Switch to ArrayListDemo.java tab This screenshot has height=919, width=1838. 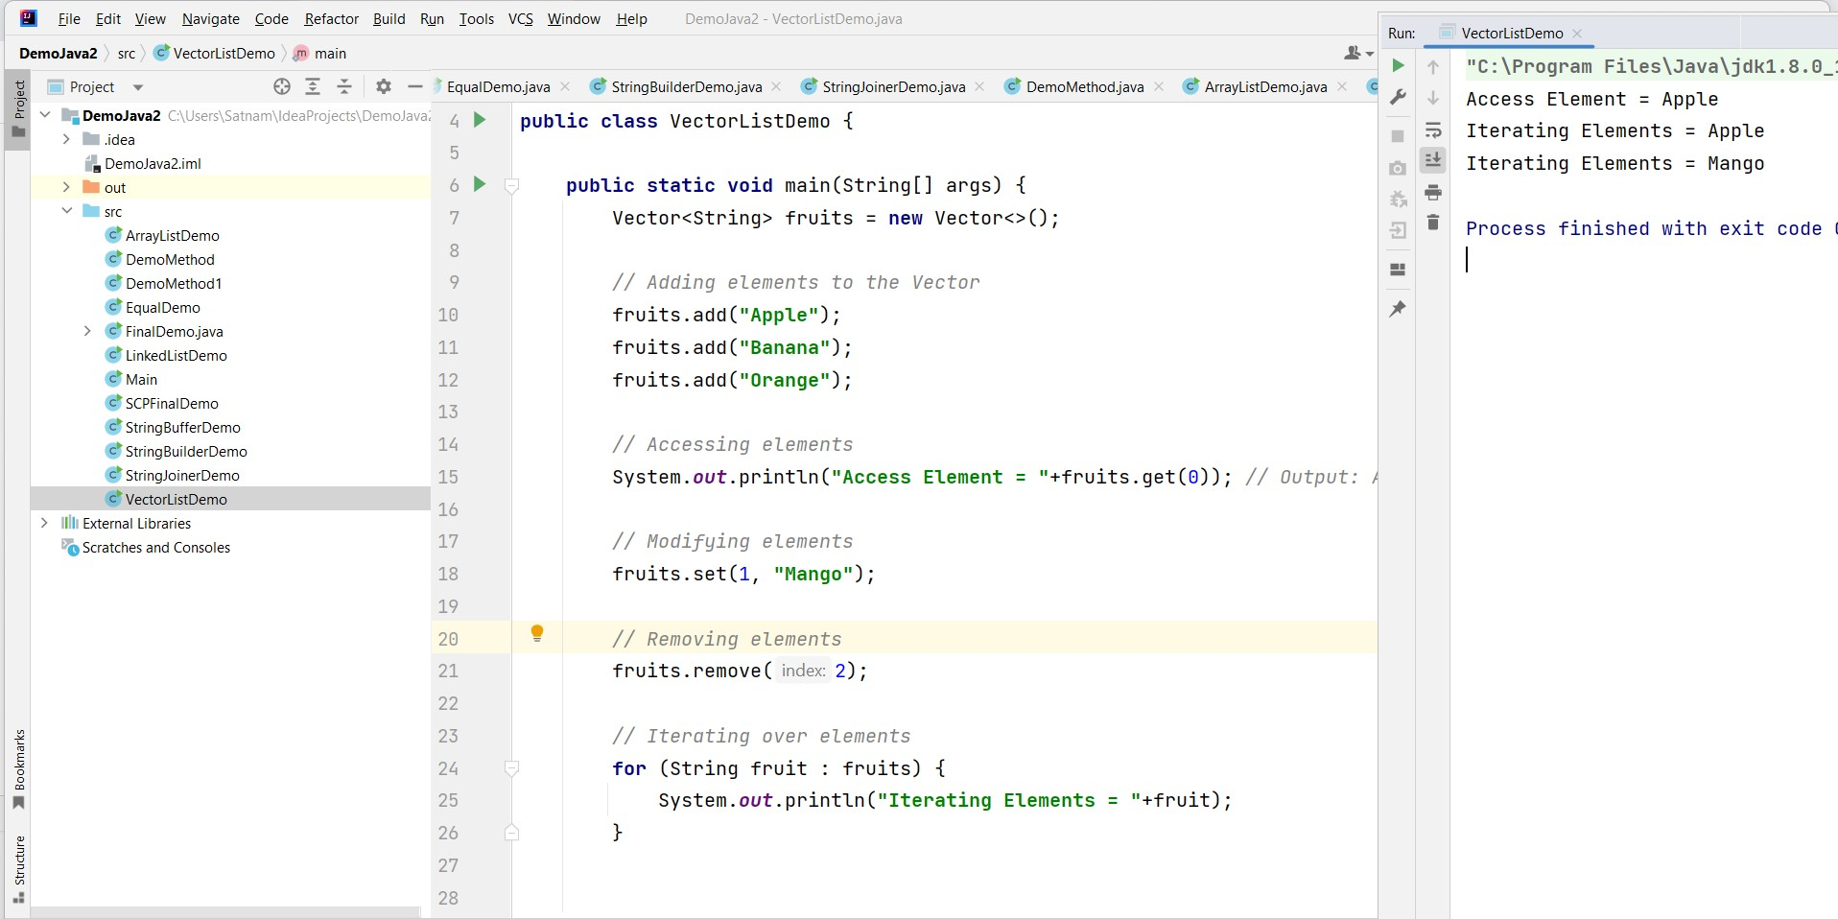point(1265,86)
